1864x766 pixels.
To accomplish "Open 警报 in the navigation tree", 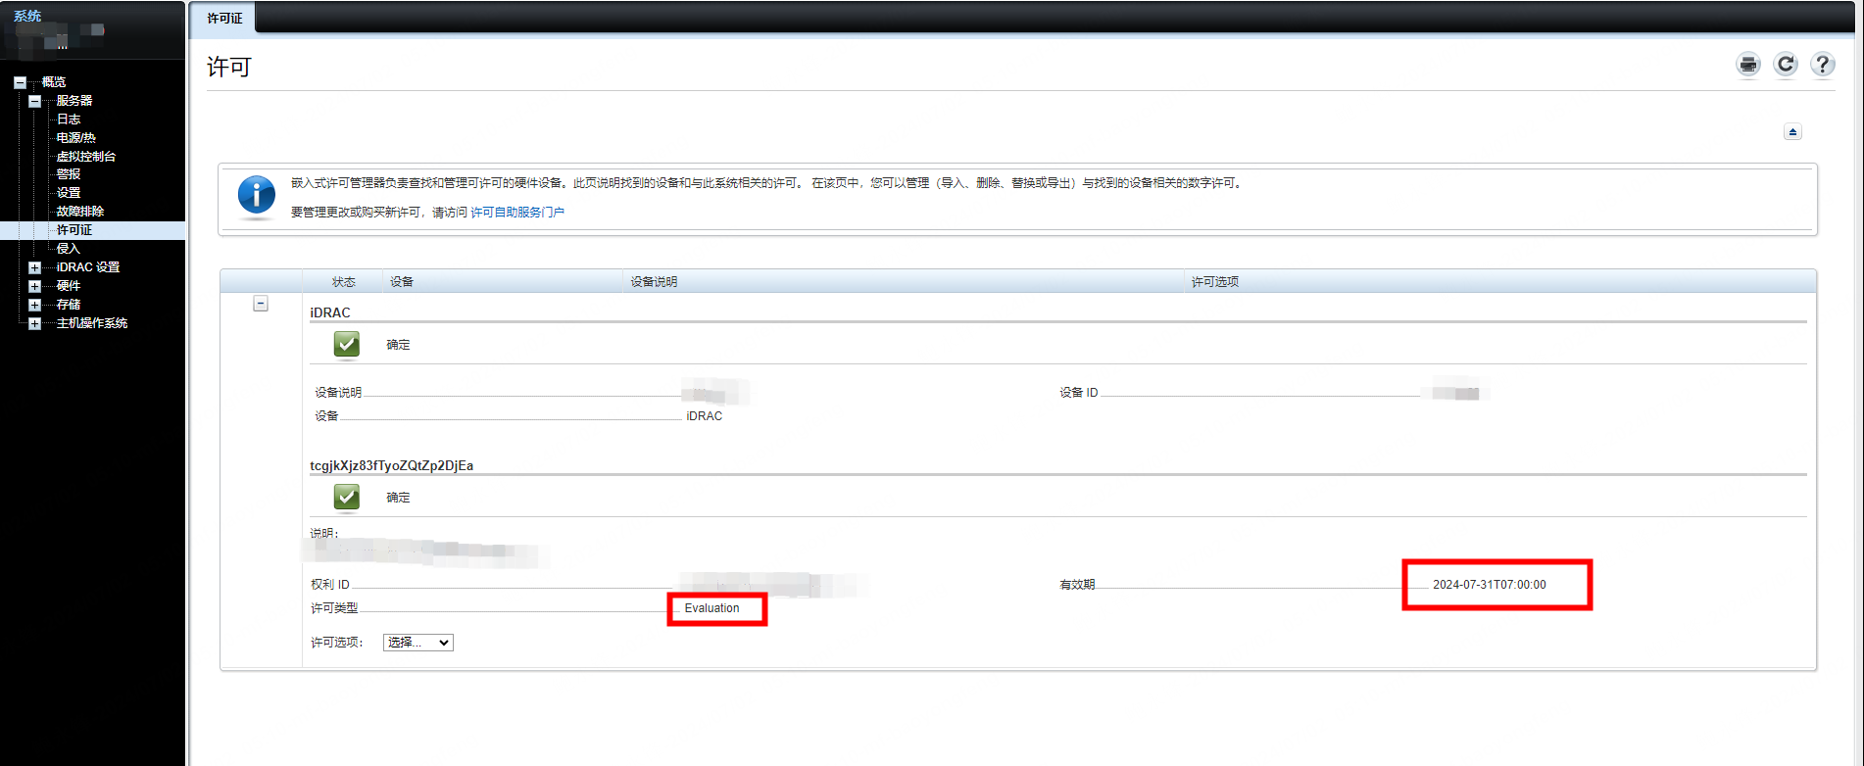I will point(69,174).
